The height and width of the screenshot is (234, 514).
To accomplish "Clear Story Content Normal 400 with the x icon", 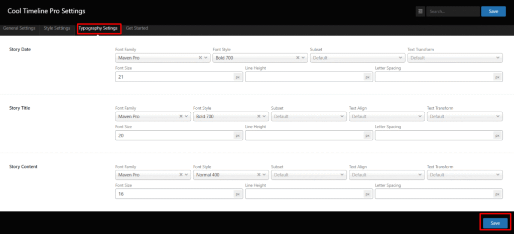I will pyautogui.click(x=259, y=175).
